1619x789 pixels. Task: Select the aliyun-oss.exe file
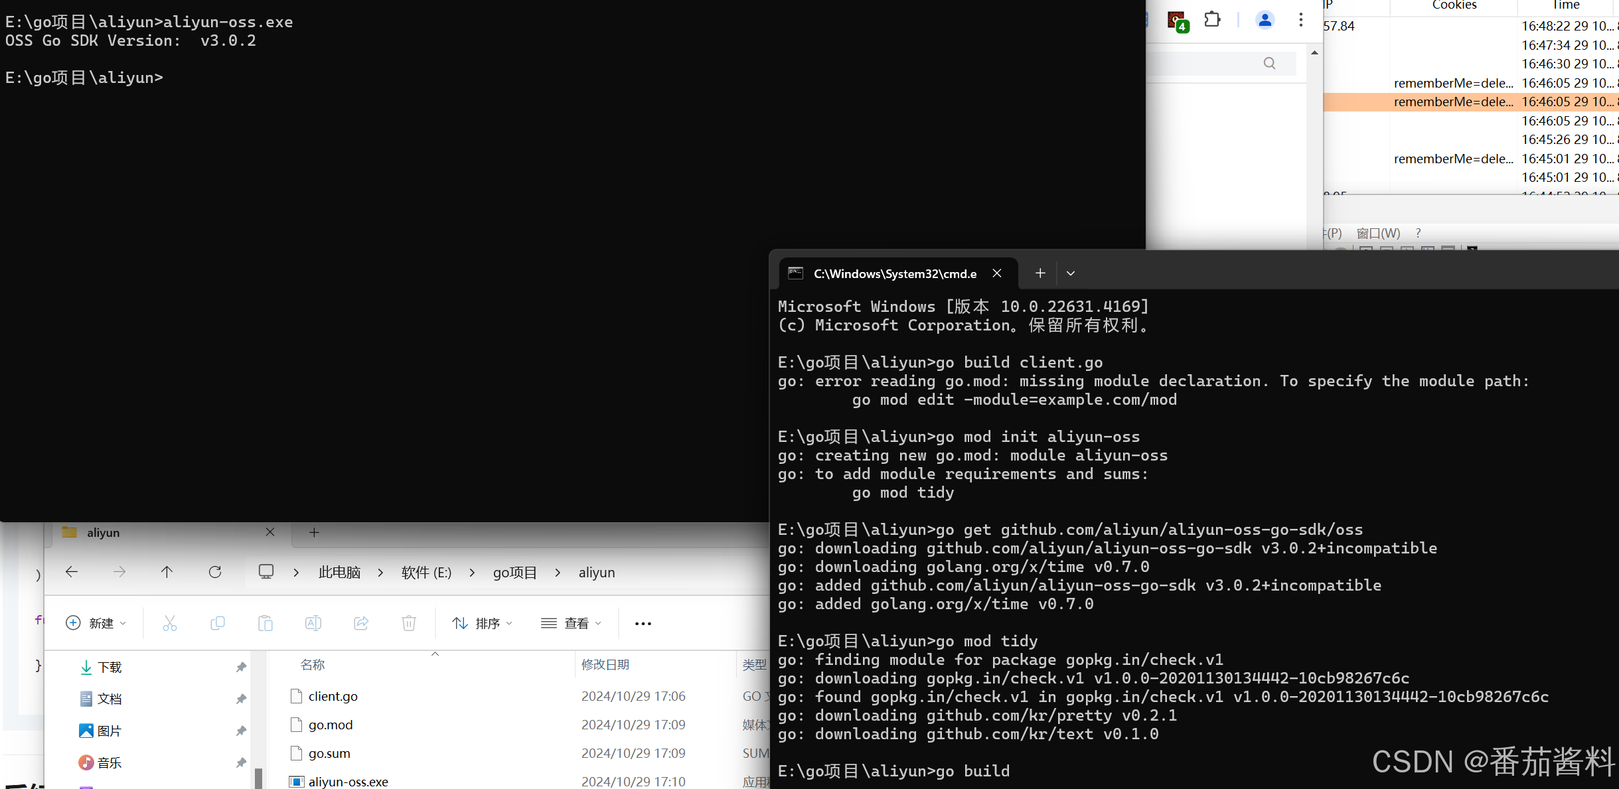(x=348, y=781)
